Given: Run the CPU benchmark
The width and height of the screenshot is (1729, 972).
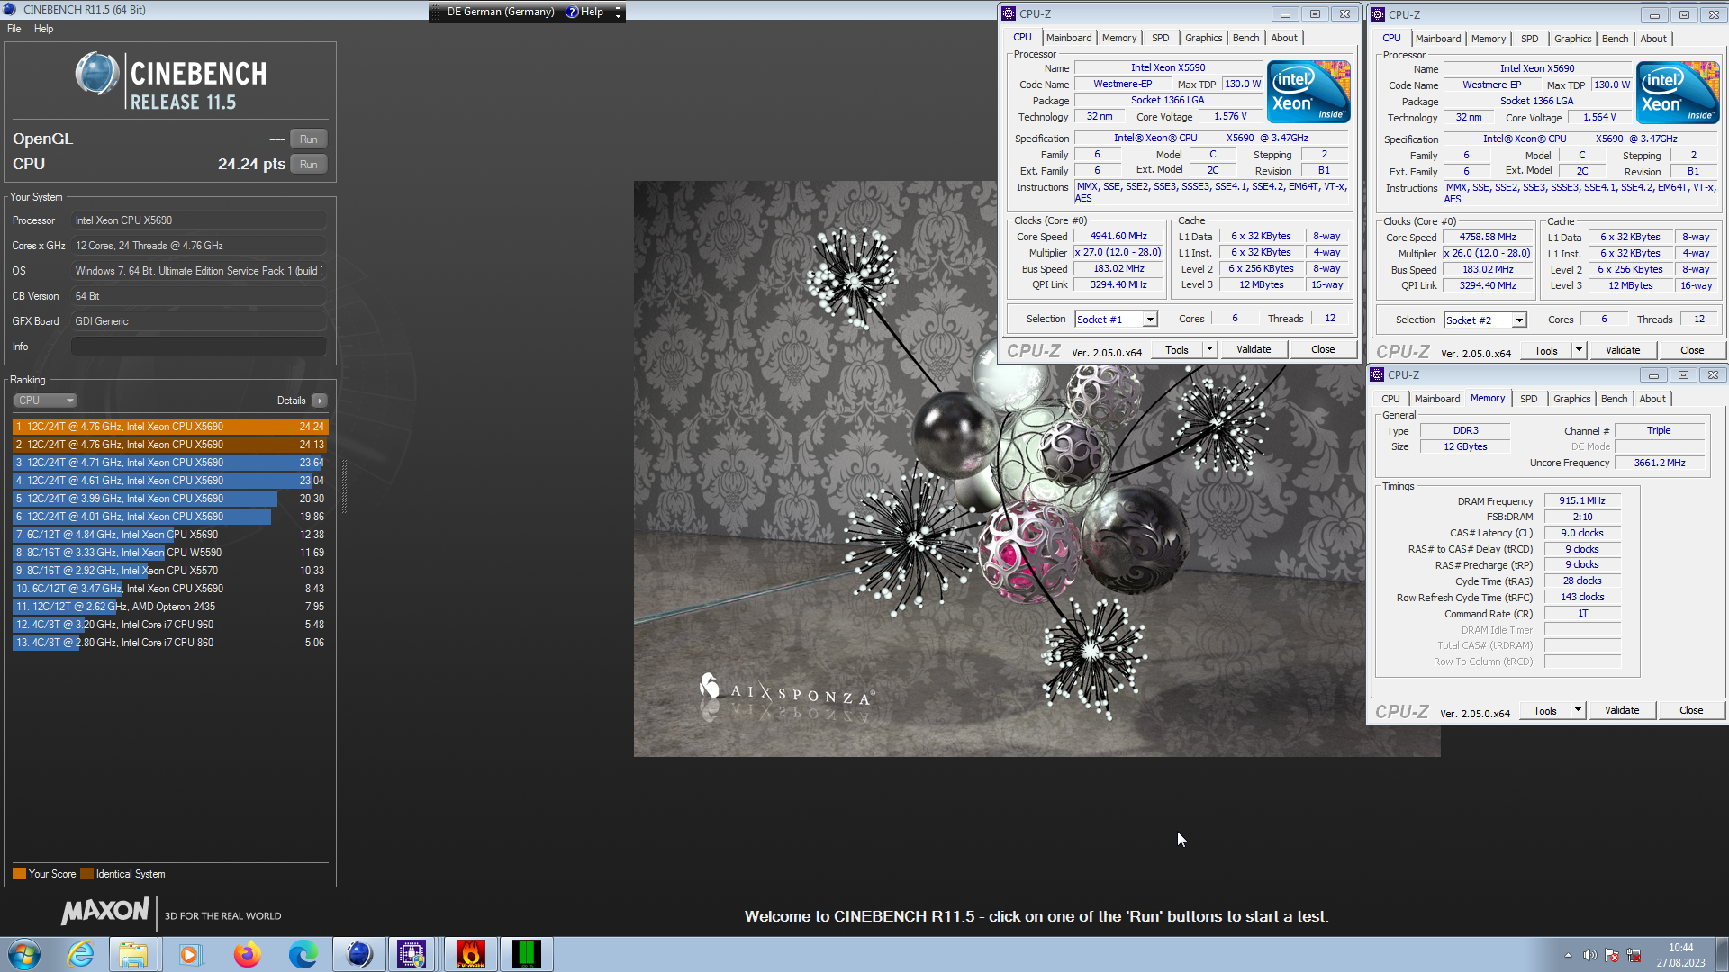Looking at the screenshot, I should point(309,165).
